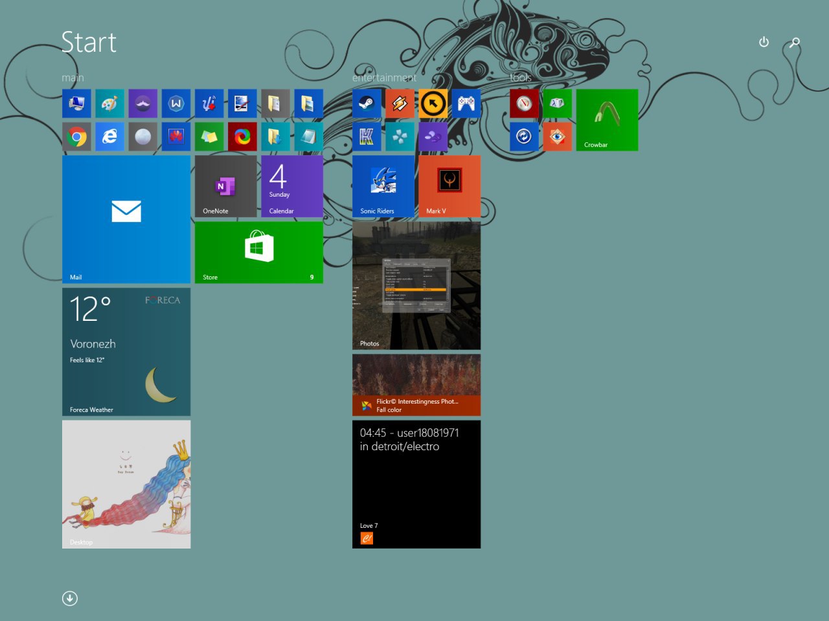
Task: Show all apps with the down arrow
Action: 70,598
